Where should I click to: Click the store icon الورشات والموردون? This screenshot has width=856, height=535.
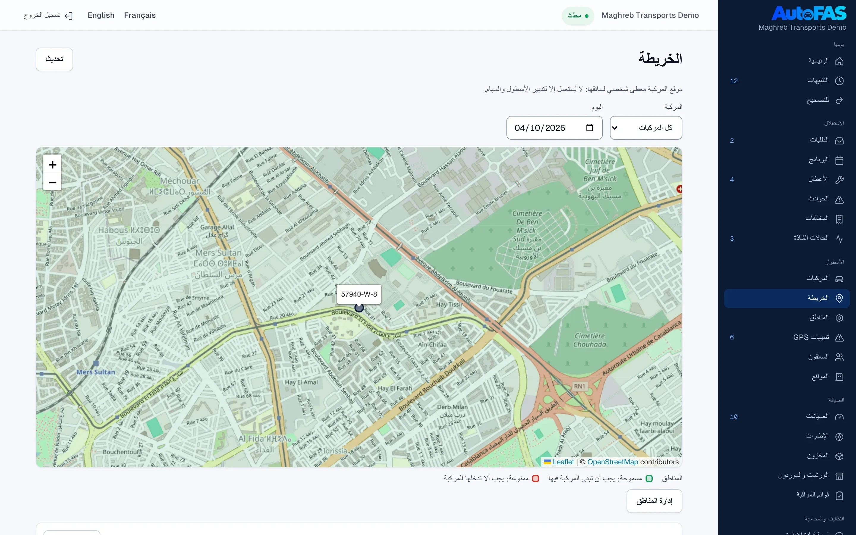tap(839, 476)
